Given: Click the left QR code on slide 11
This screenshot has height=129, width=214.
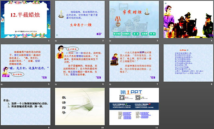Looking at the screenshot, I should click(x=122, y=97).
